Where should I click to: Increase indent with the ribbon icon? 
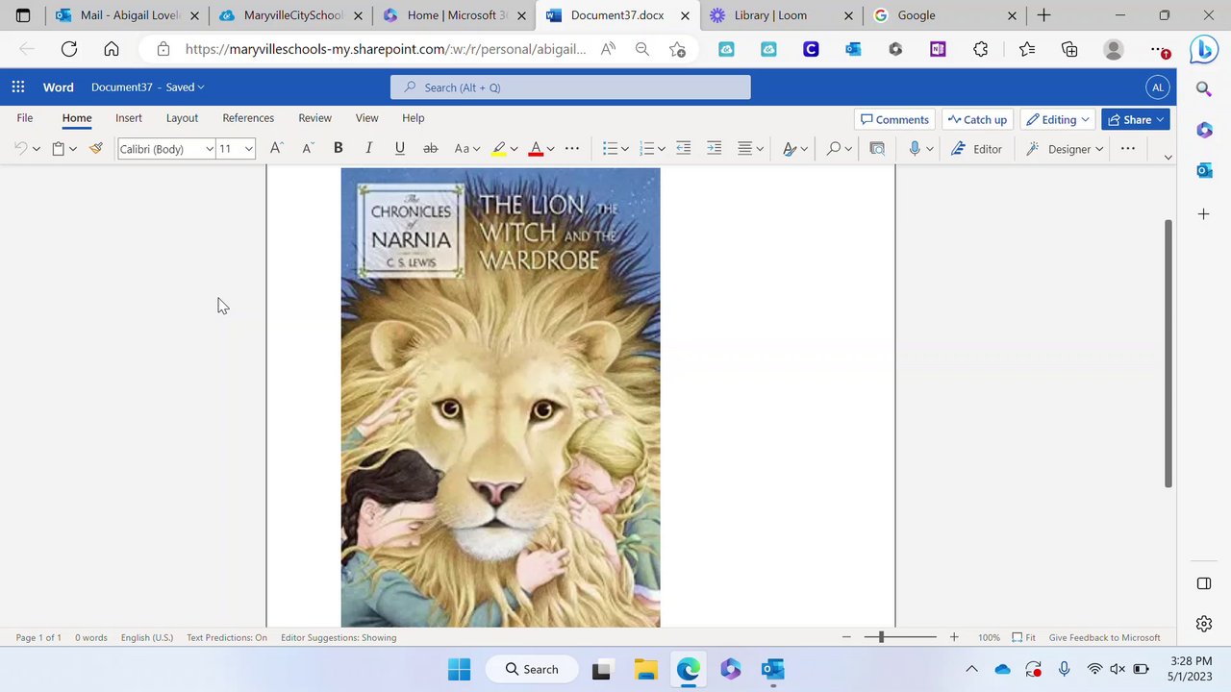click(714, 148)
